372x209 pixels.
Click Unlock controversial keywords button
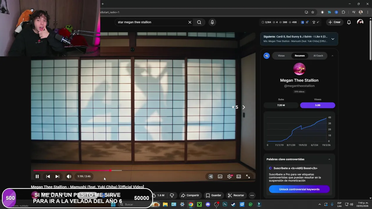299,189
